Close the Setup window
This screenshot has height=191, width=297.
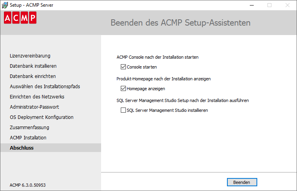[x=288, y=5]
